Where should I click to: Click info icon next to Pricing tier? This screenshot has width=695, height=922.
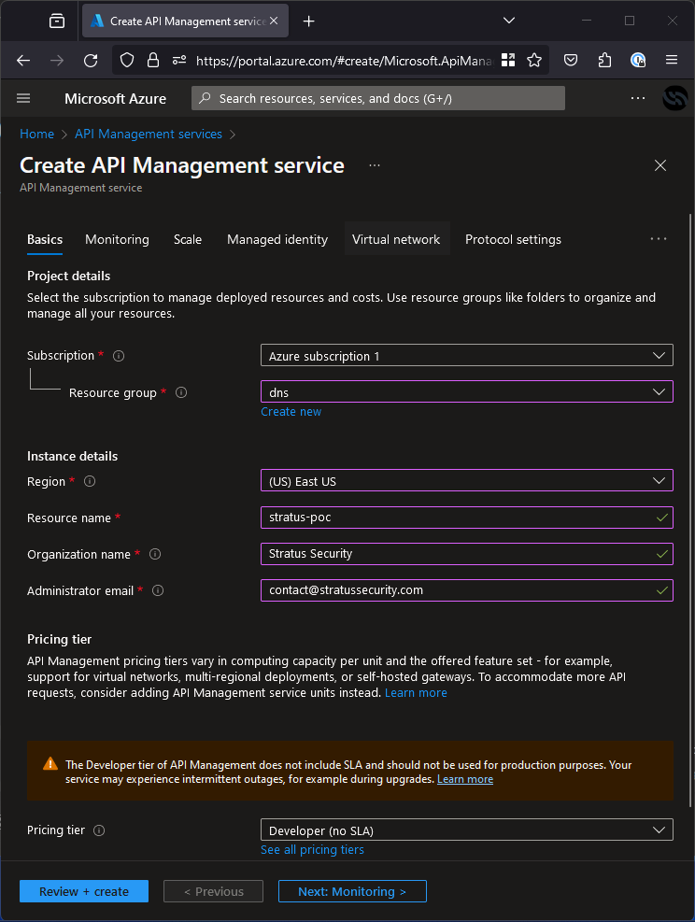pos(99,830)
